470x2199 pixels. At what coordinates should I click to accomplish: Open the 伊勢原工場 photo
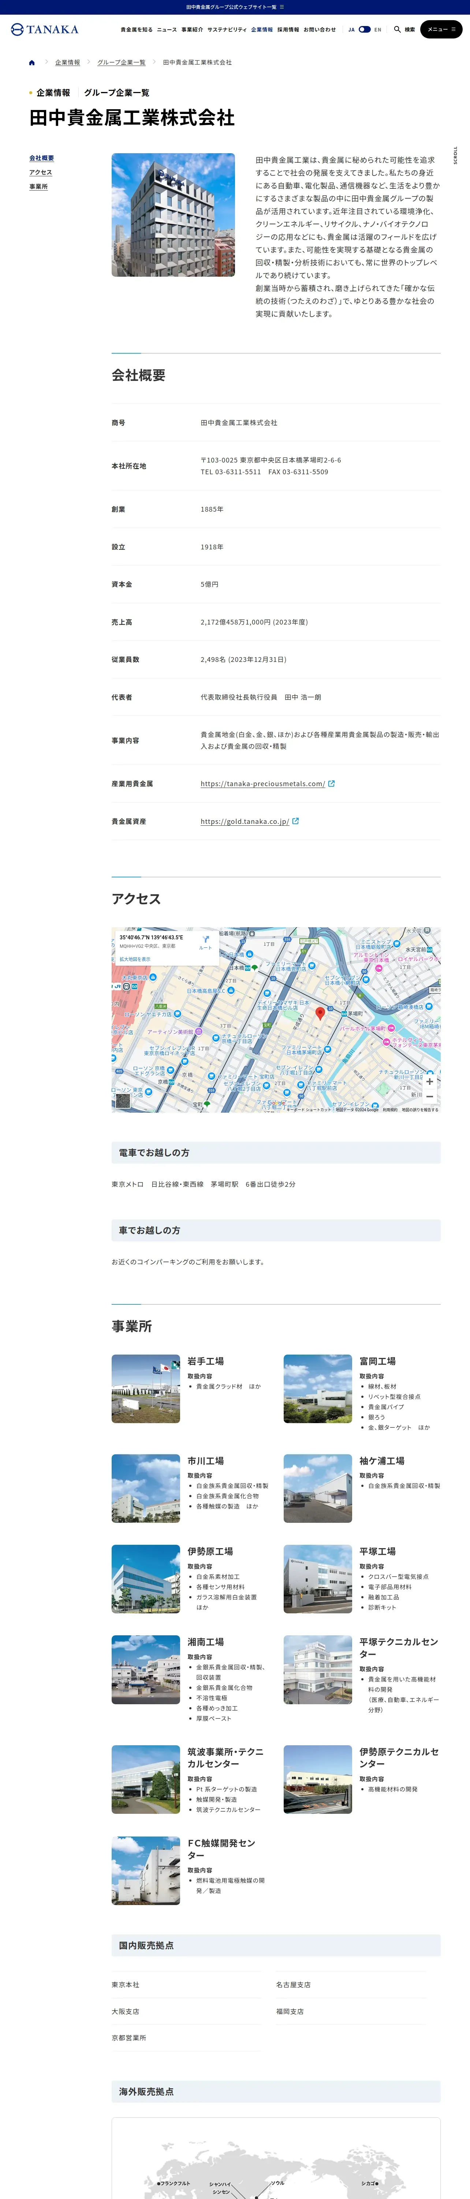146,1579
